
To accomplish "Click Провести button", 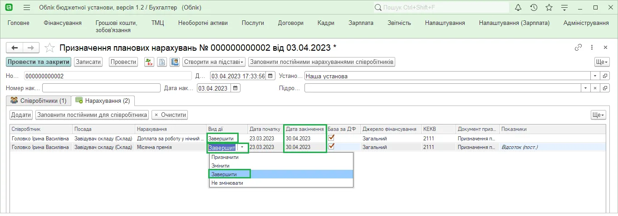I will 123,62.
